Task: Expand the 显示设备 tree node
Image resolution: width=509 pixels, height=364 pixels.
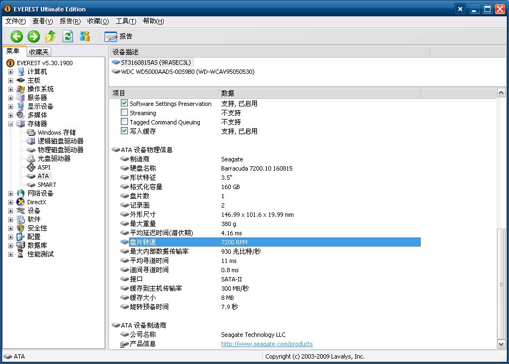Action: pos(11,106)
